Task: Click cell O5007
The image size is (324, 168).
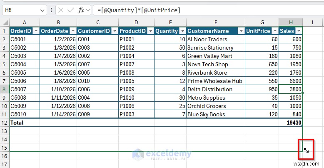Action: click(25, 89)
